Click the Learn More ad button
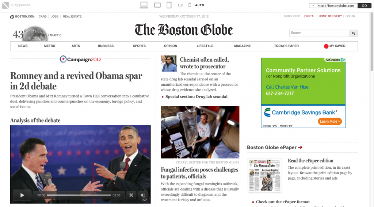This screenshot has width=374, height=207. point(330,121)
